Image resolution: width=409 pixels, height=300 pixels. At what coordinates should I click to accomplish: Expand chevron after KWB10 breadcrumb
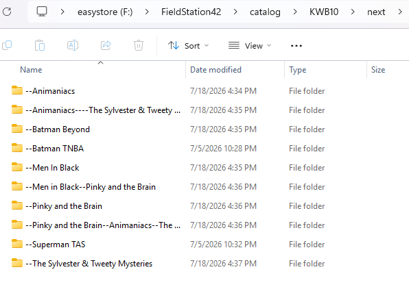(353, 12)
